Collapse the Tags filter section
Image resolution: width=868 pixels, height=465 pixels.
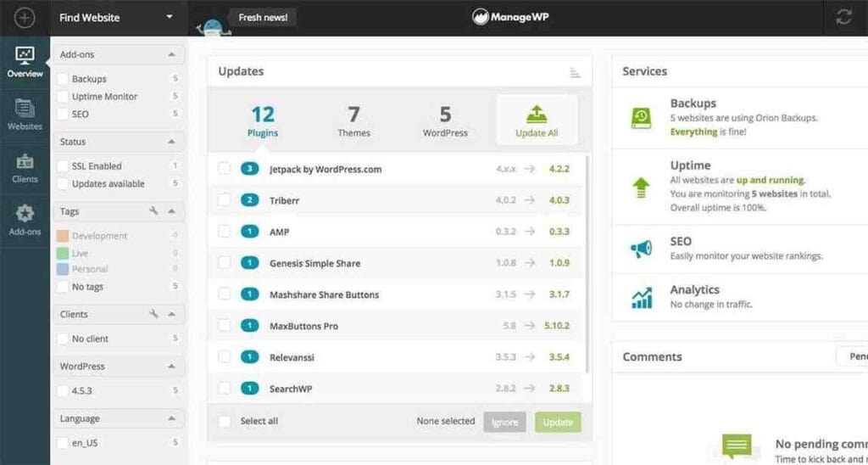coord(171,211)
